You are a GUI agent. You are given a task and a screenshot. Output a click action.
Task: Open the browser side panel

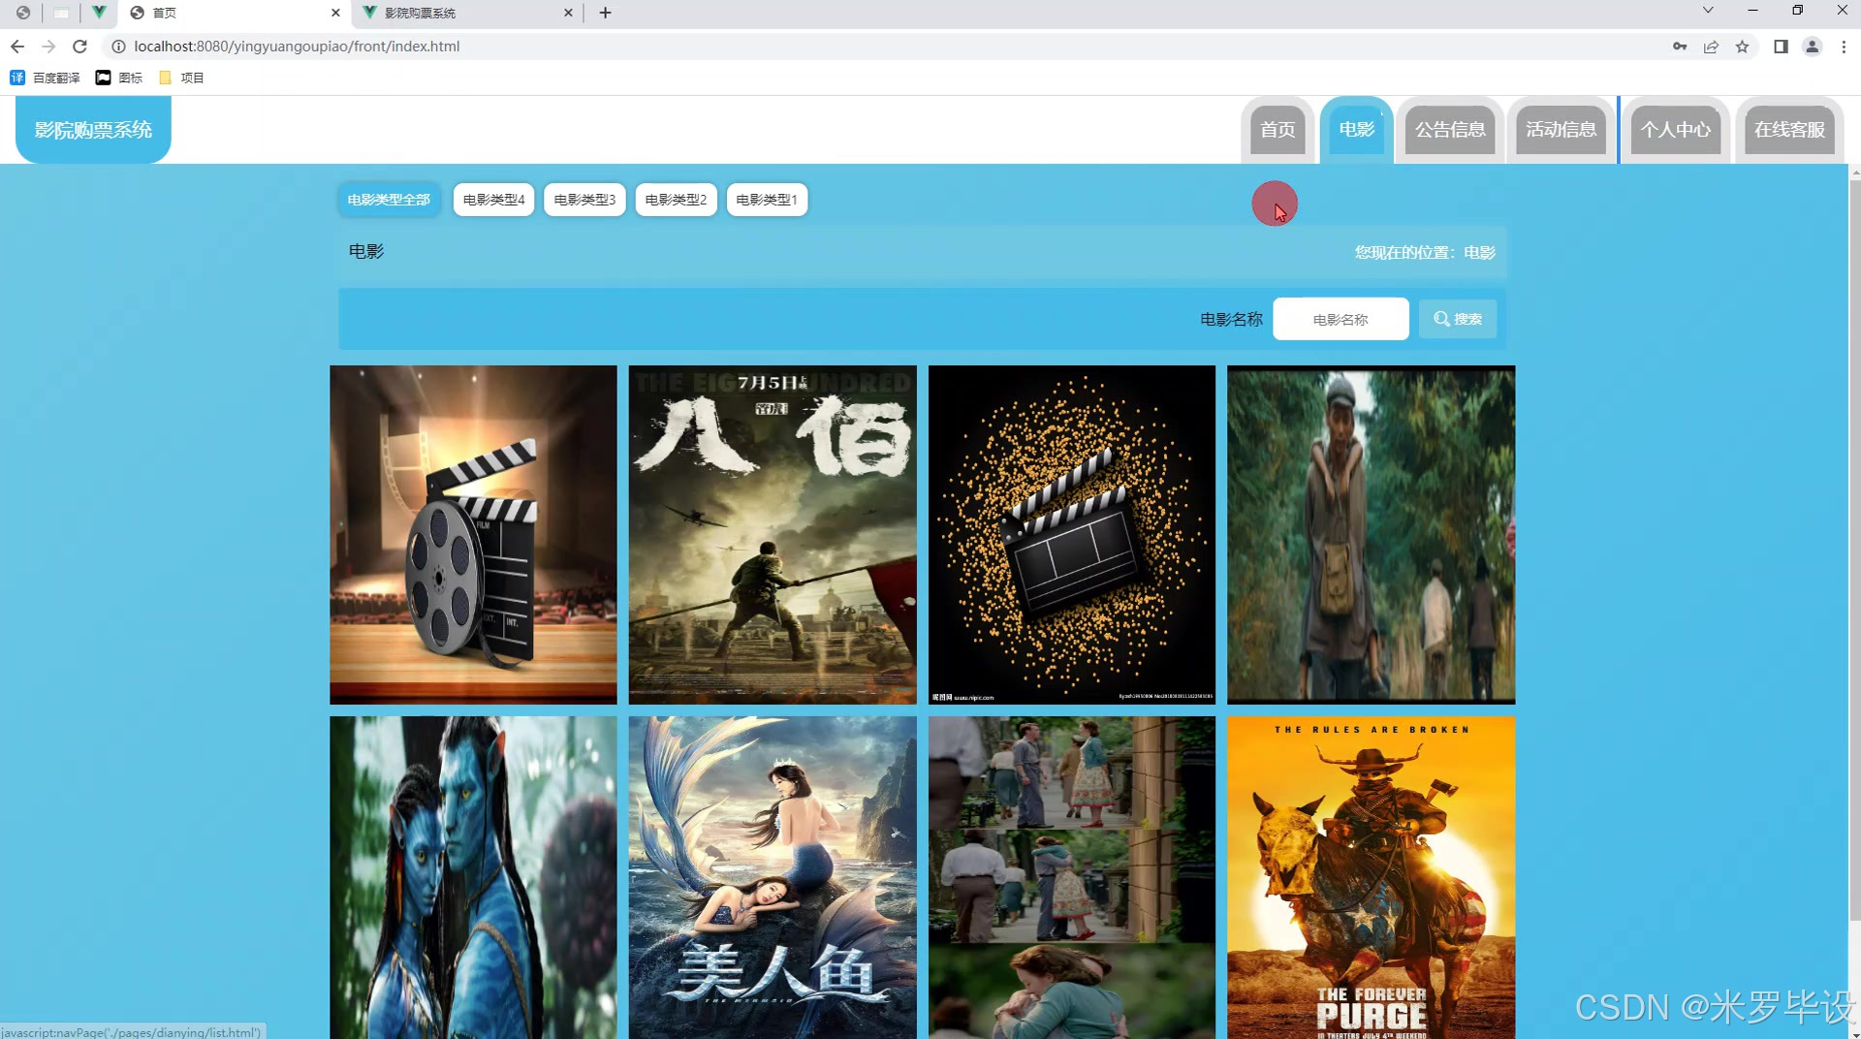pyautogui.click(x=1781, y=47)
